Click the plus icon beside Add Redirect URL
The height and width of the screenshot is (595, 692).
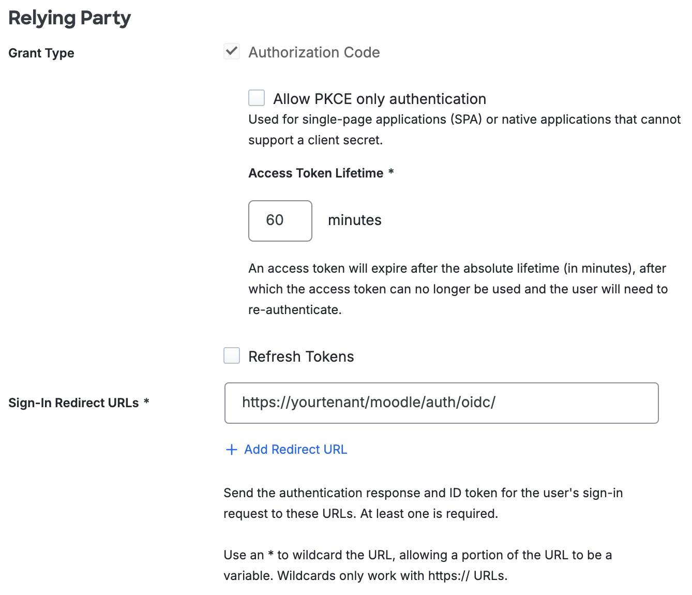(x=231, y=450)
